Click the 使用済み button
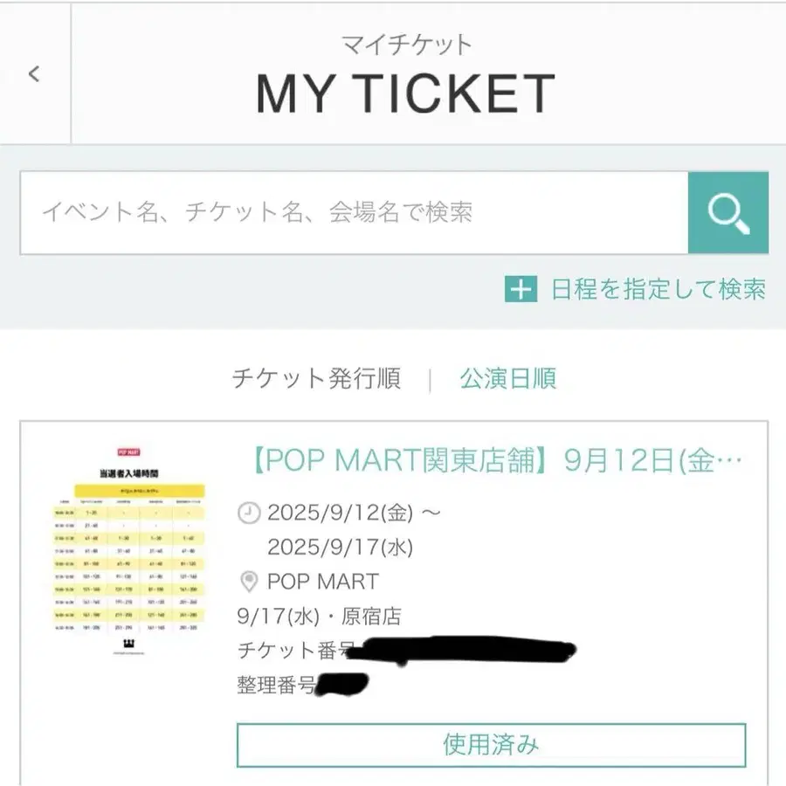Screen dimensions: 786x786 point(491,745)
